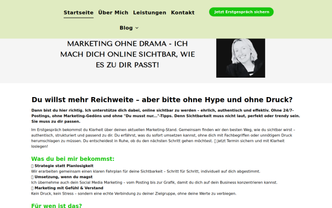Viewport: 332px width, 208px height.
Task: Click paragraph beginning Im Erstgespräch bekommst du
Action: coord(163,138)
